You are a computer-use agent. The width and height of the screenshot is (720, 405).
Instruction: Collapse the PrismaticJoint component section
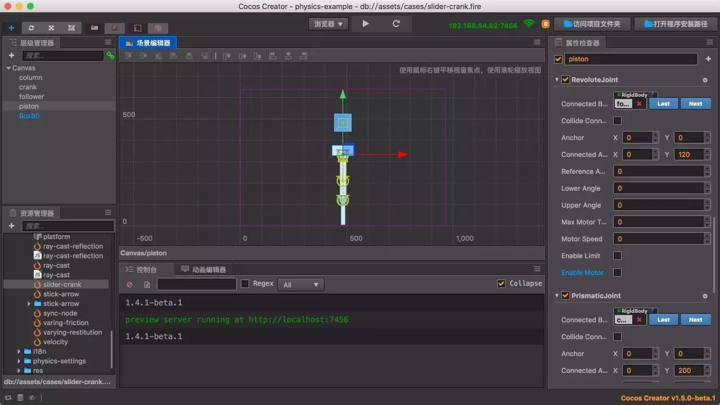coord(557,296)
